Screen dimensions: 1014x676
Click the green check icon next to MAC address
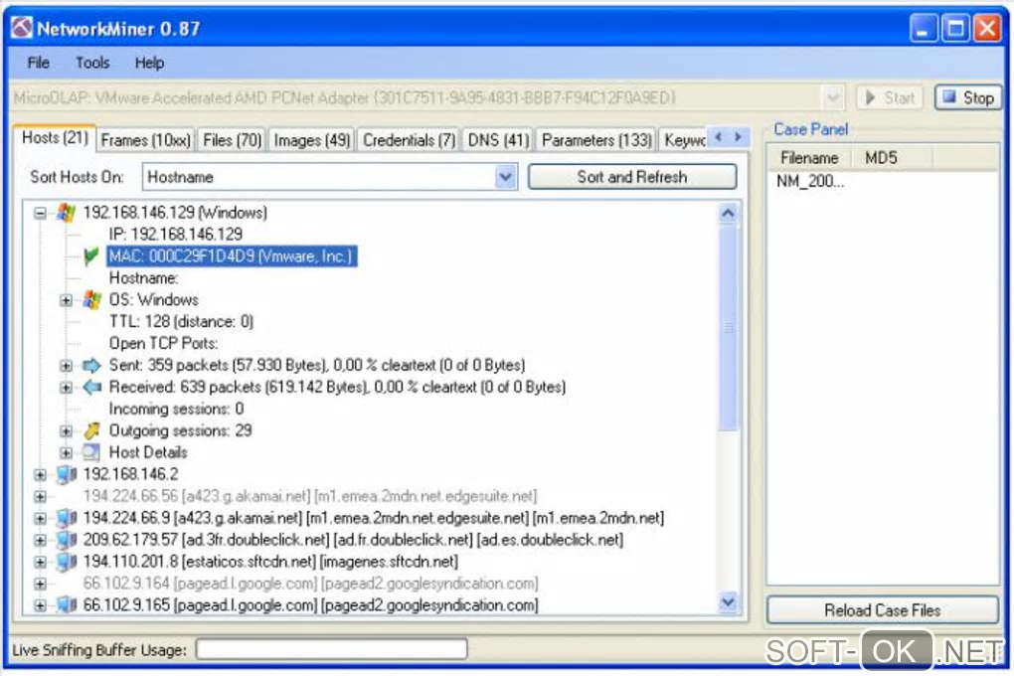(91, 256)
